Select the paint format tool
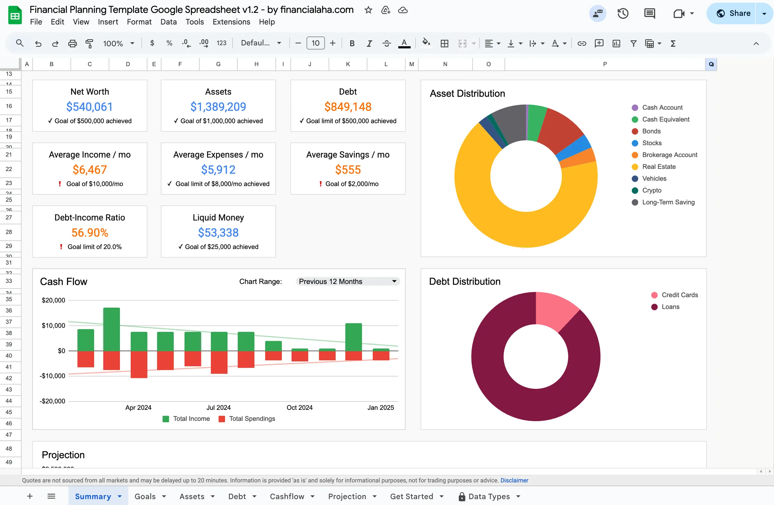This screenshot has width=774, height=505. [89, 43]
